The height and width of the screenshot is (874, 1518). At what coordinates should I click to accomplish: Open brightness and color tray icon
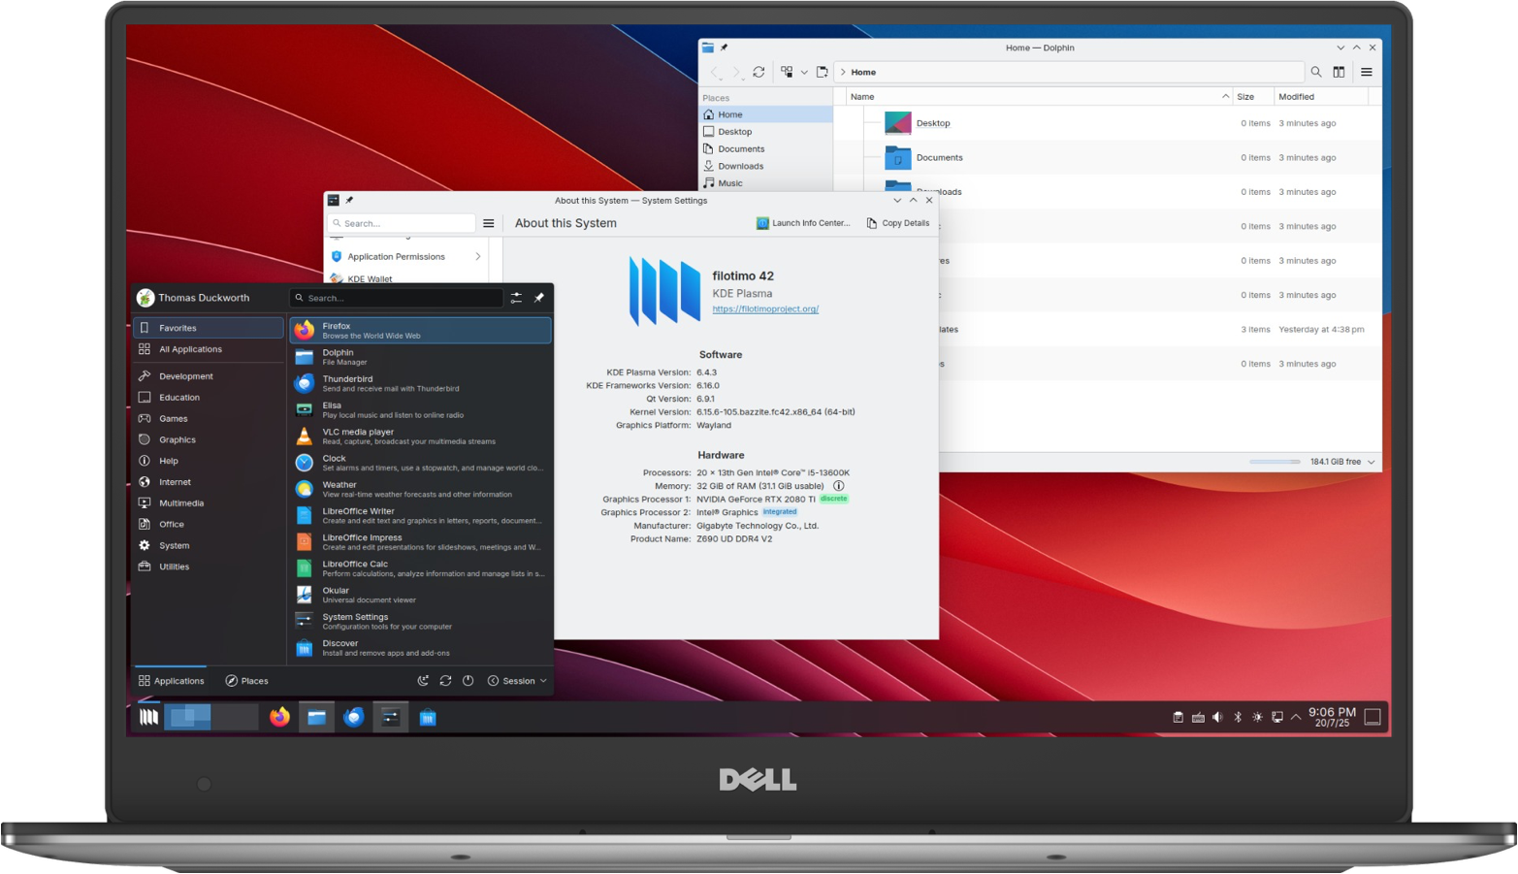coord(1257,718)
